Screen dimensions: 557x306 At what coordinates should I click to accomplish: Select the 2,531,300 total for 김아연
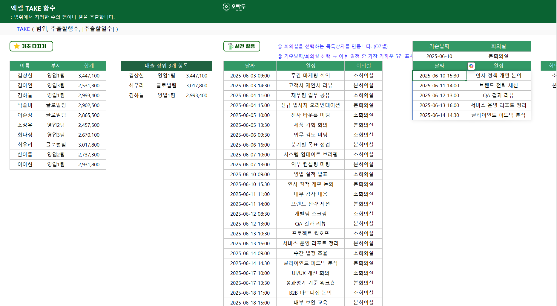(x=89, y=86)
